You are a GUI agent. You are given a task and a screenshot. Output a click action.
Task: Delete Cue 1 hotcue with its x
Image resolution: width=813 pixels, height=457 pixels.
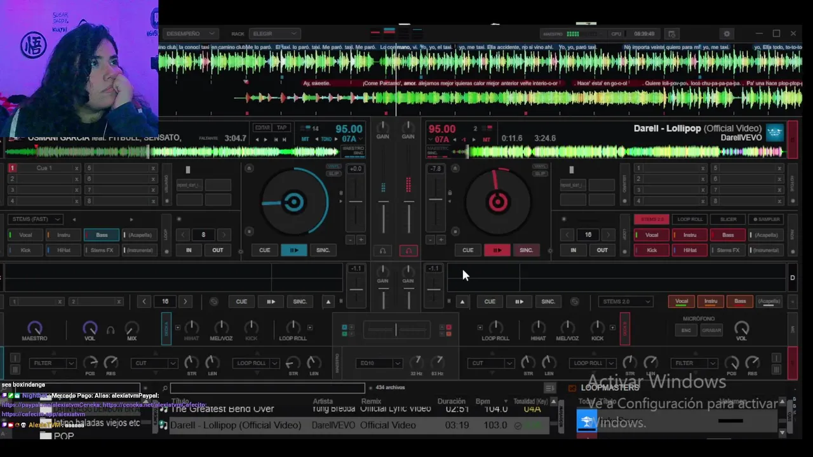pos(76,168)
